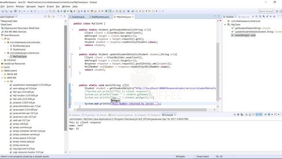The height and width of the screenshot is (159, 282).
Task: Click the Project Explorer vertical scrollbar
Action: tap(66, 78)
